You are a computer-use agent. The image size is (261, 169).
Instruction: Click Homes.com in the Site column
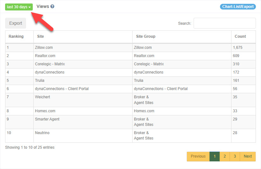point(45,111)
